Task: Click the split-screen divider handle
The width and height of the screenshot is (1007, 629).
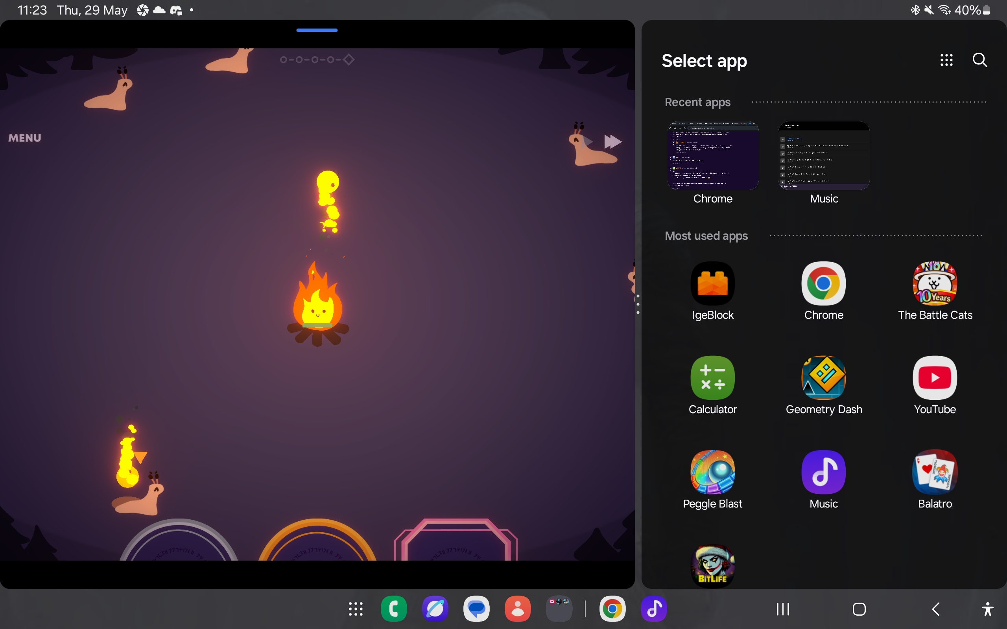Action: (638, 305)
